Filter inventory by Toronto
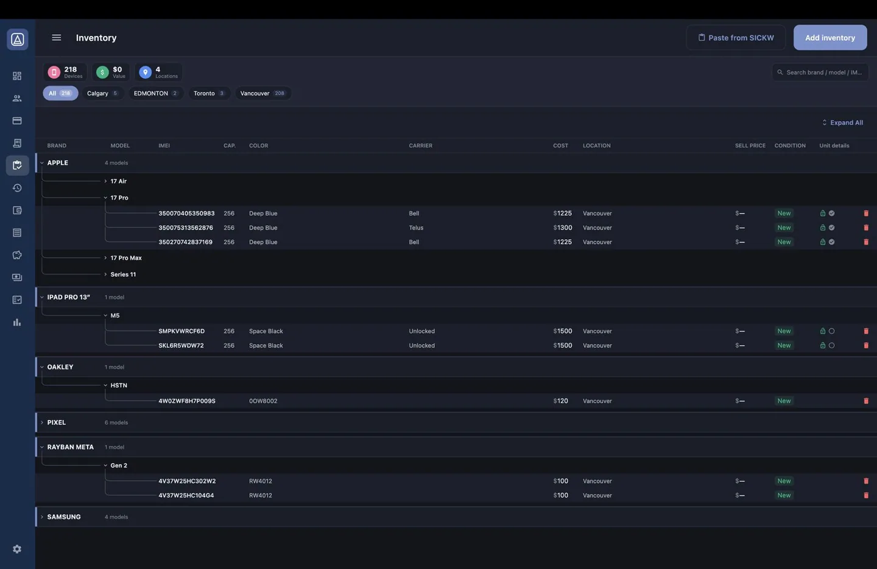This screenshot has width=877, height=569. tap(209, 93)
